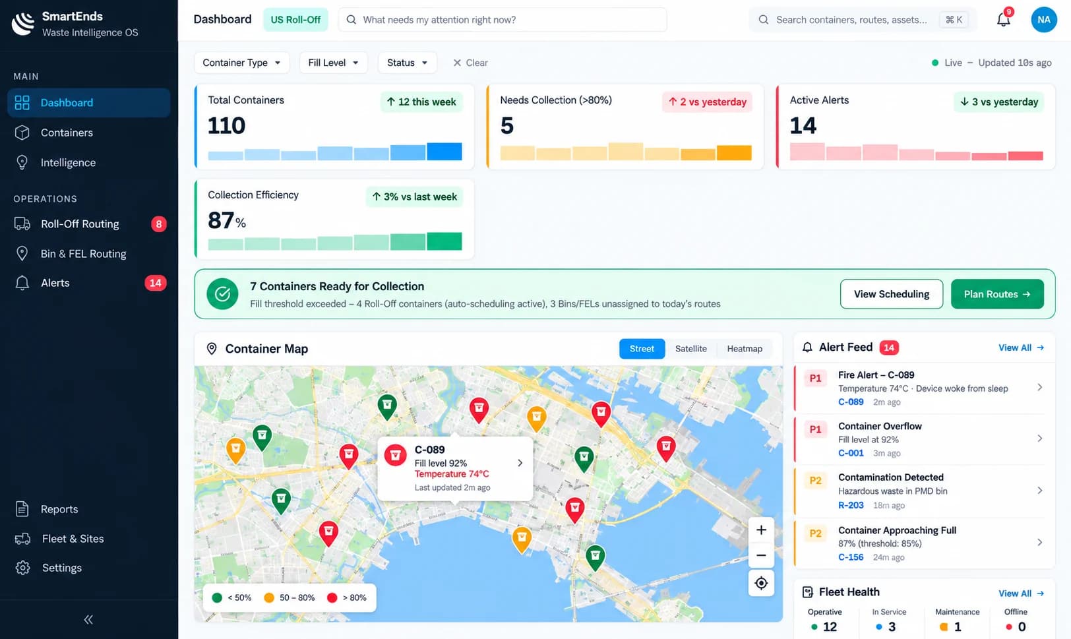
Task: Recenter map with the locate icon
Action: 761,583
